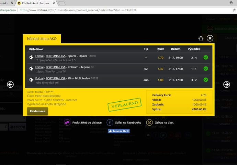Click odds 1.70 for Sparta - Opava
This screenshot has width=237, height=165.
[x=160, y=58]
